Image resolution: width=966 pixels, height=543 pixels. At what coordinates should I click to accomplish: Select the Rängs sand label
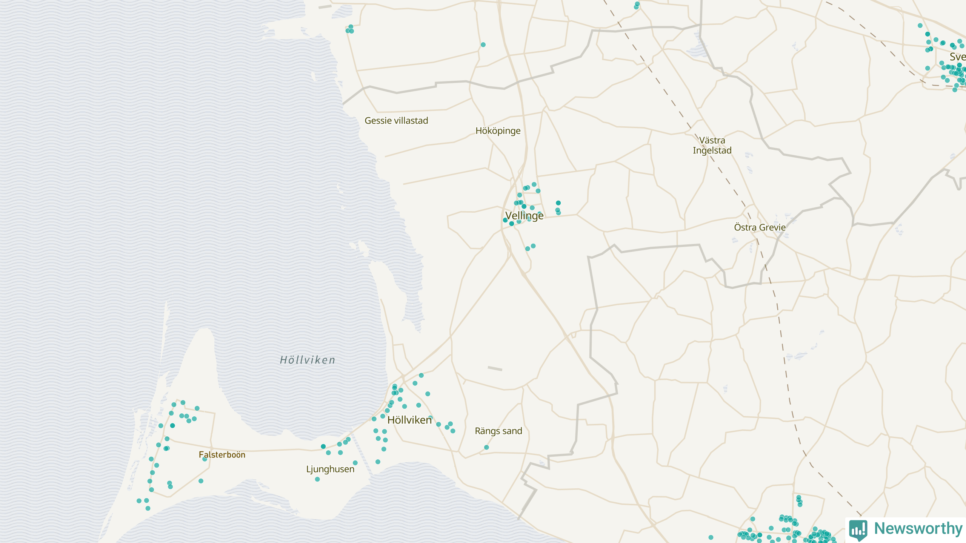pyautogui.click(x=498, y=431)
